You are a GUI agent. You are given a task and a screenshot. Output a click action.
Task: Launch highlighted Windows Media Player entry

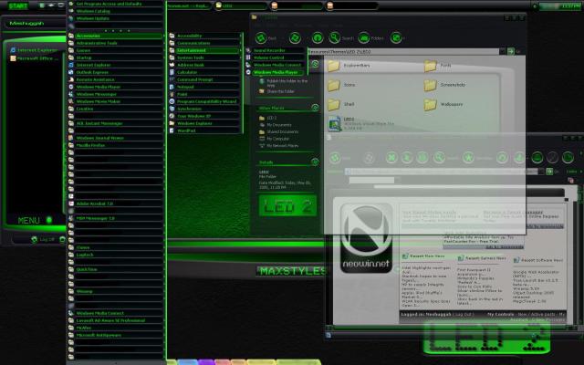point(276,72)
